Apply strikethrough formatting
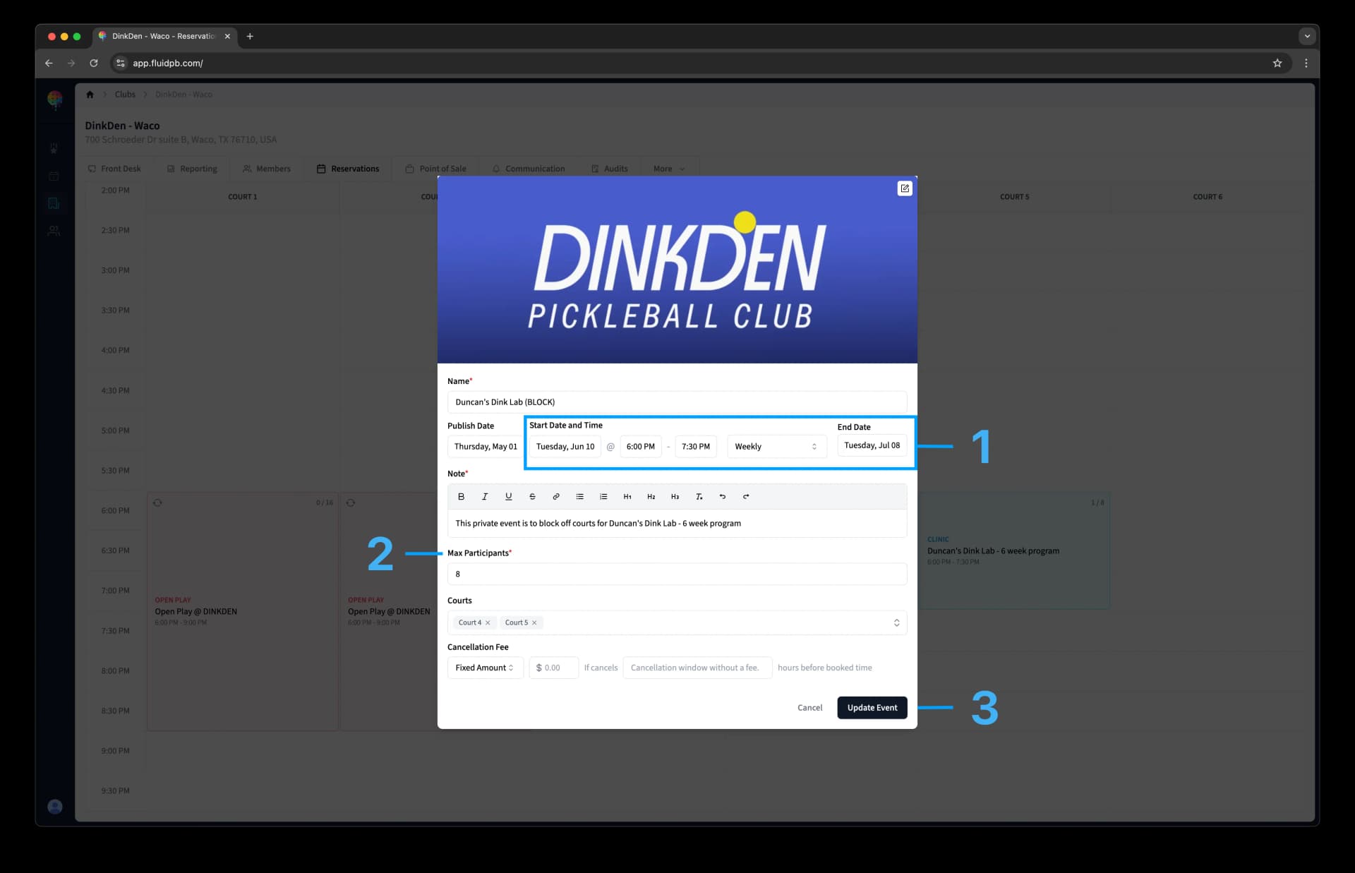Viewport: 1355px width, 873px height. point(532,497)
